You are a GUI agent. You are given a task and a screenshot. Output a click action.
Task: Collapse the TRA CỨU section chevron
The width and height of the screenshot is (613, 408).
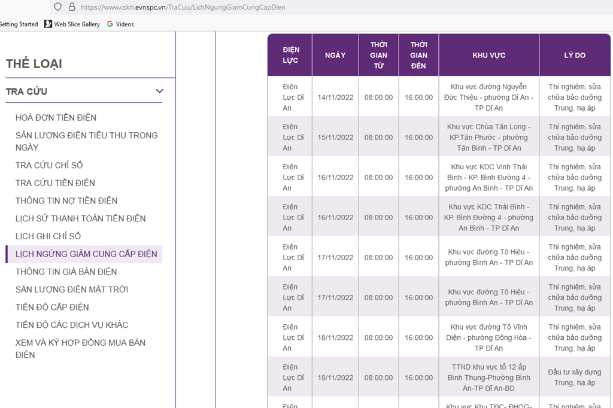[159, 91]
